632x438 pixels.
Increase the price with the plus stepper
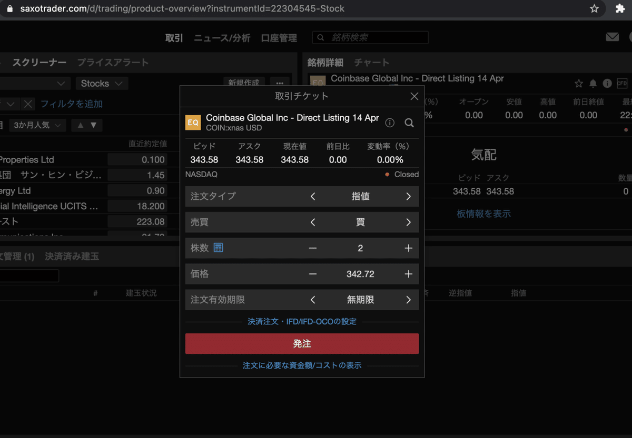coord(408,274)
